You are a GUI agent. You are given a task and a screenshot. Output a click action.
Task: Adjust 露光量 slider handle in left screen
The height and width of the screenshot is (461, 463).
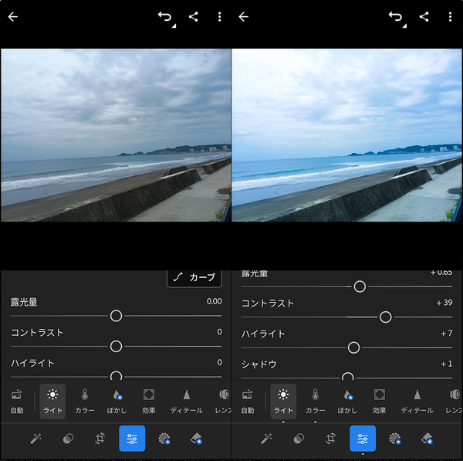pyautogui.click(x=116, y=316)
